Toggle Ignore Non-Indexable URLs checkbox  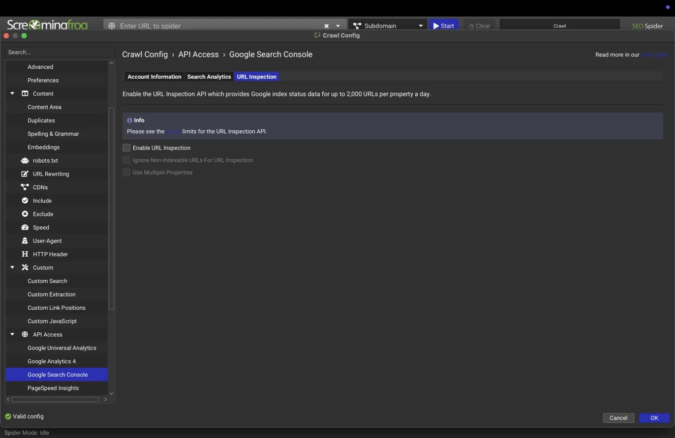[x=126, y=160]
